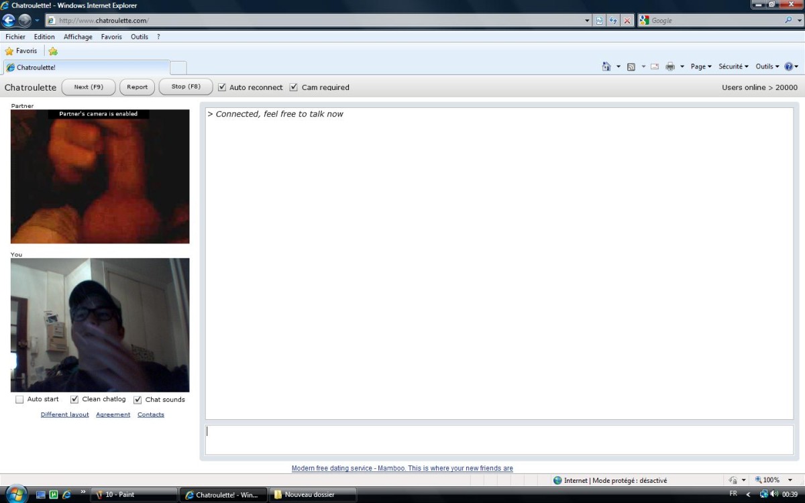
Task: Click the search magnifier icon
Action: pos(789,20)
